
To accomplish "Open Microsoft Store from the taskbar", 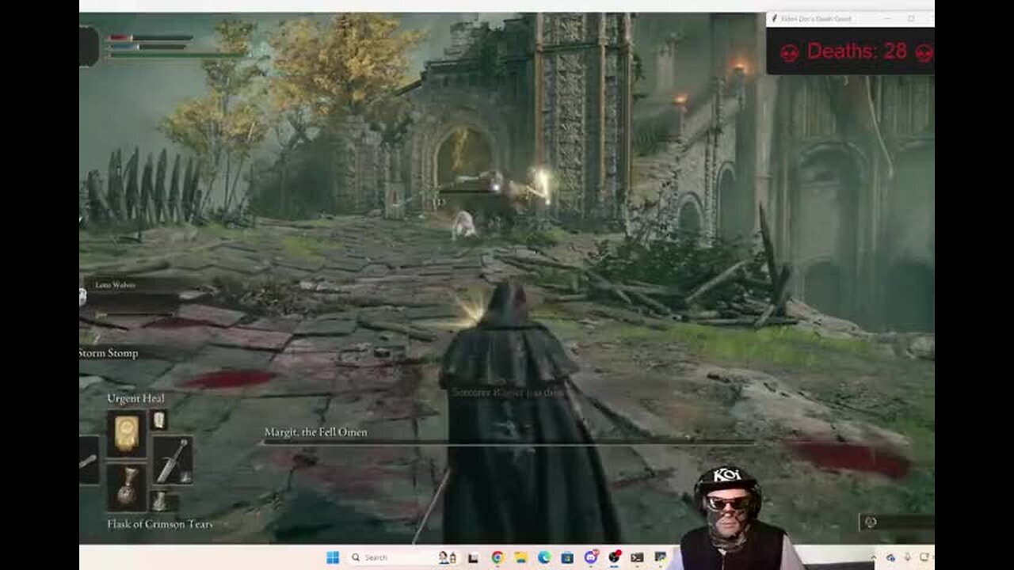I will (567, 557).
